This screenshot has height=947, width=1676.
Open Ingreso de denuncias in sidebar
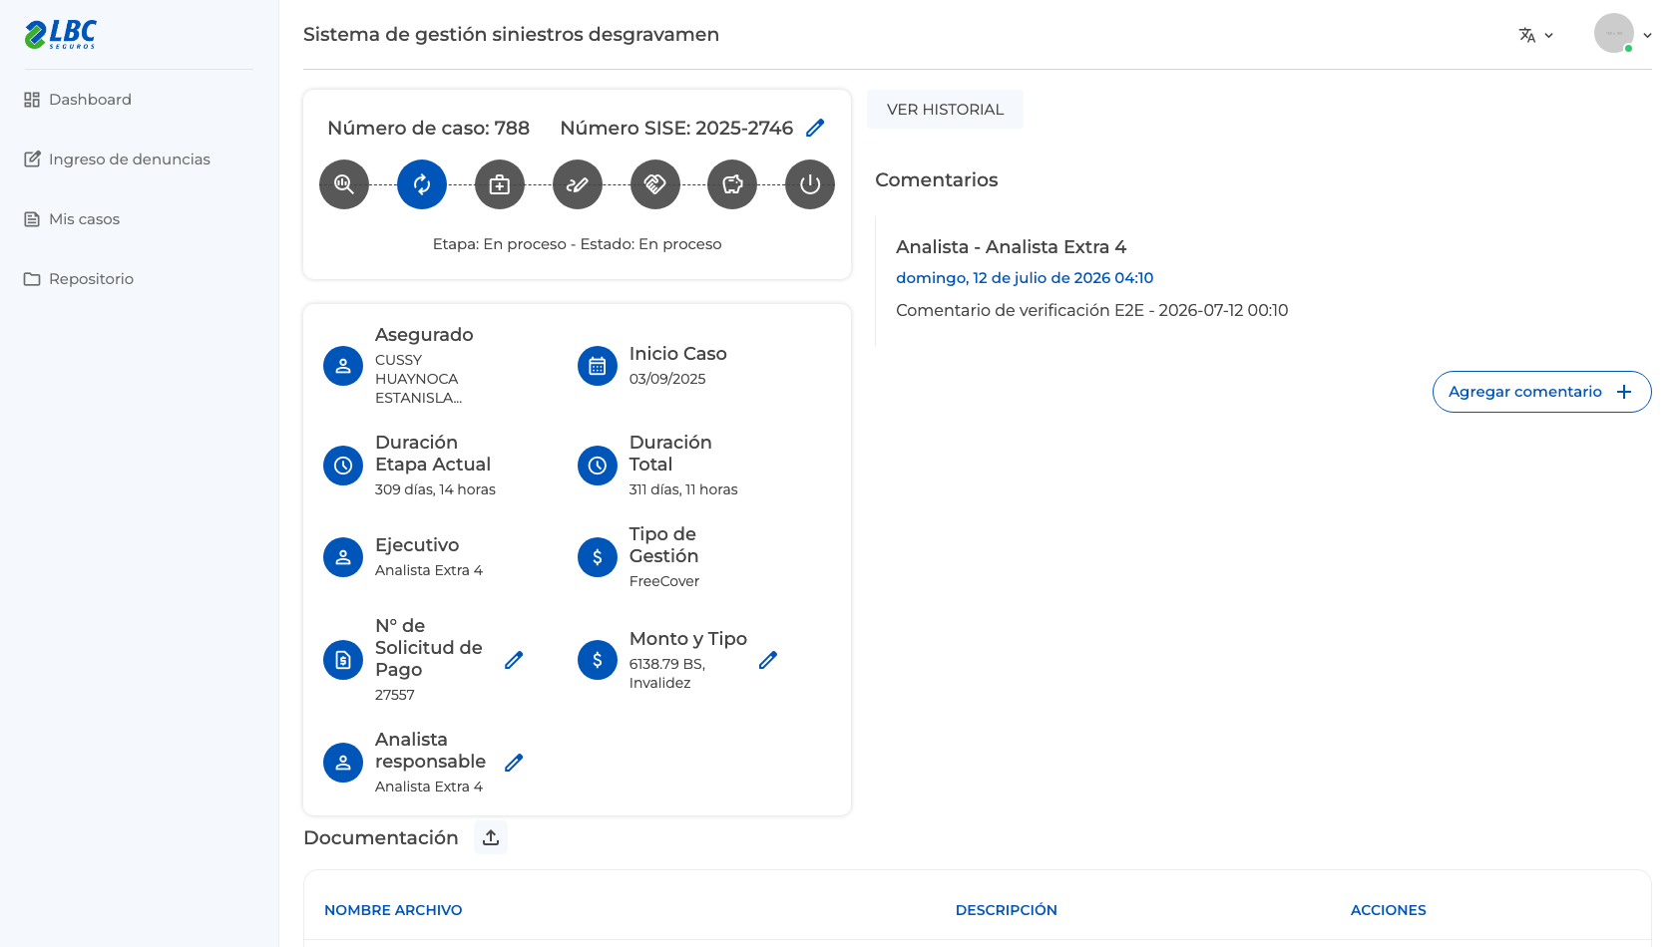click(x=117, y=159)
